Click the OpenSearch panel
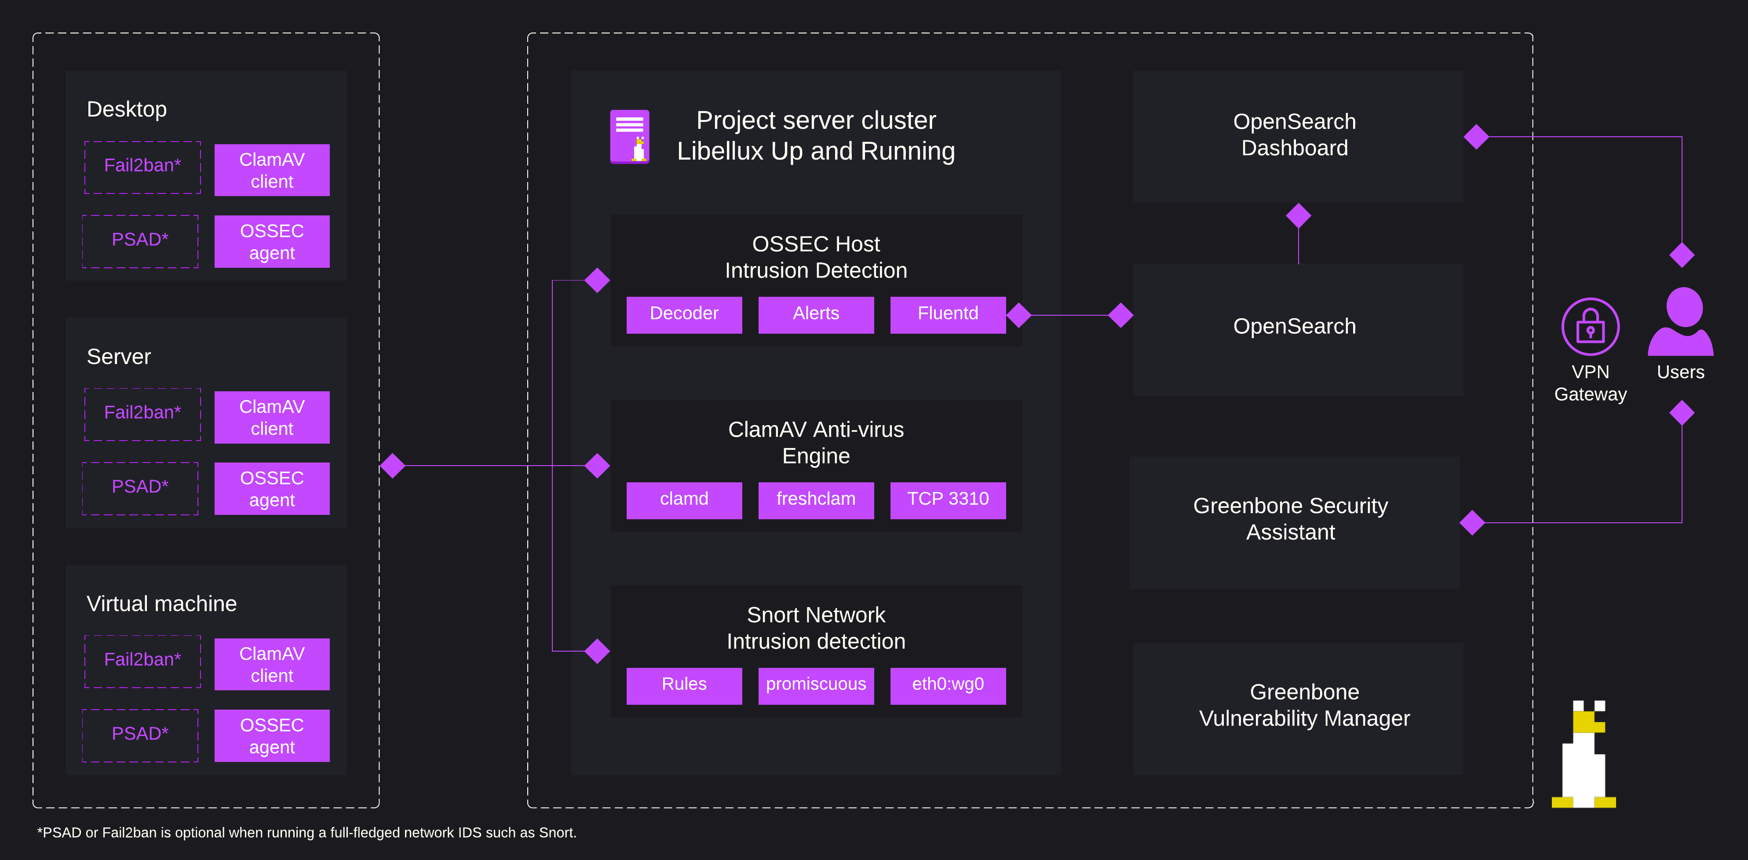Viewport: 1748px width, 860px height. coord(1297,329)
